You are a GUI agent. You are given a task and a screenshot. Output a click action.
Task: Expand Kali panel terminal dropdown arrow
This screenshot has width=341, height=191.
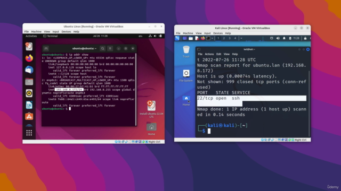click(x=212, y=38)
